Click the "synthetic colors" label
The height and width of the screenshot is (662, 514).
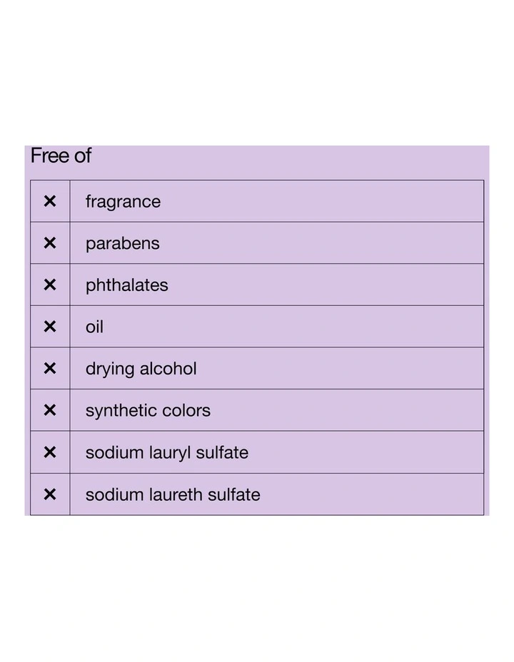(x=148, y=411)
